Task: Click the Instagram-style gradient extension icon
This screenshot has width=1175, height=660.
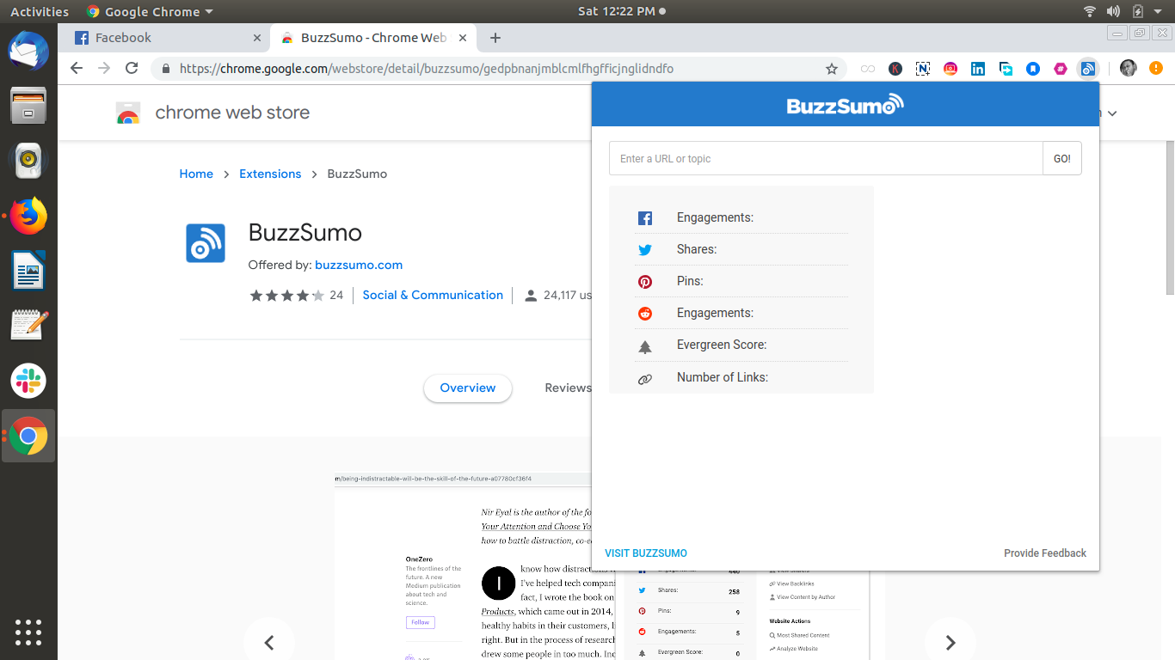Action: pyautogui.click(x=950, y=69)
